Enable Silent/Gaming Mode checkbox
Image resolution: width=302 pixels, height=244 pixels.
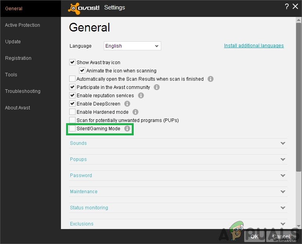click(x=72, y=129)
